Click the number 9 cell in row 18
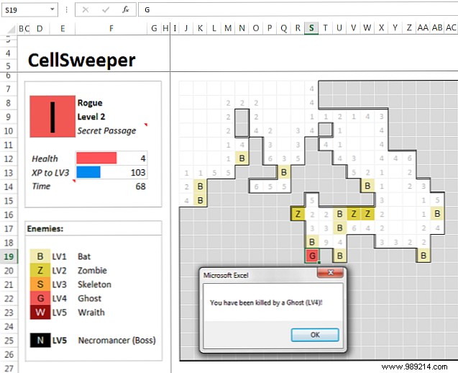This screenshot has width=458, height=373. point(326,242)
